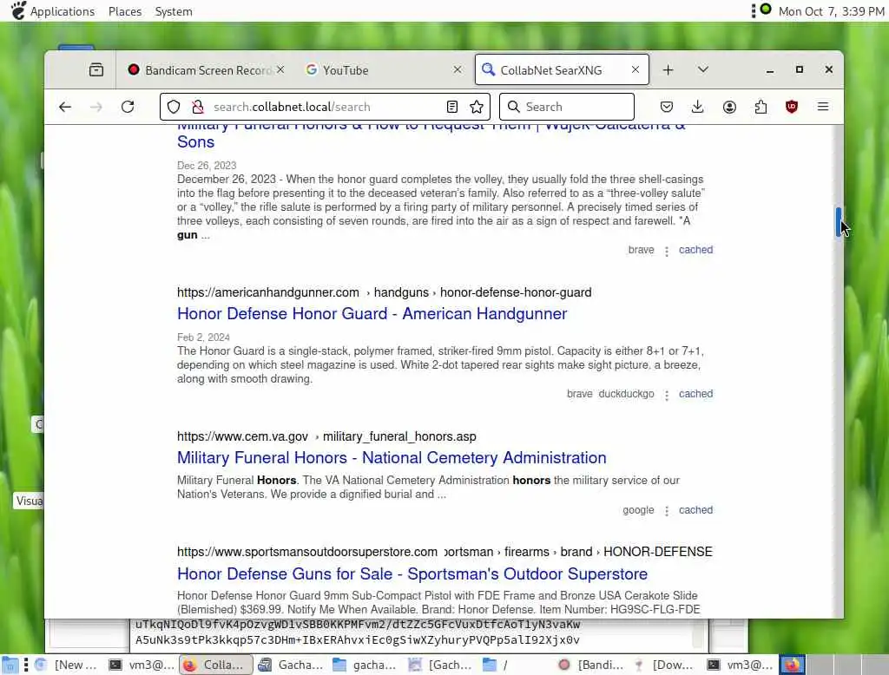
Task: Open the Firefox hamburger menu
Action: click(823, 107)
